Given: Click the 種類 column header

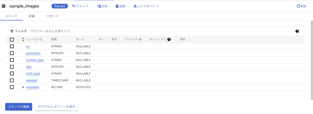Looking at the screenshot, I should (x=54, y=39).
